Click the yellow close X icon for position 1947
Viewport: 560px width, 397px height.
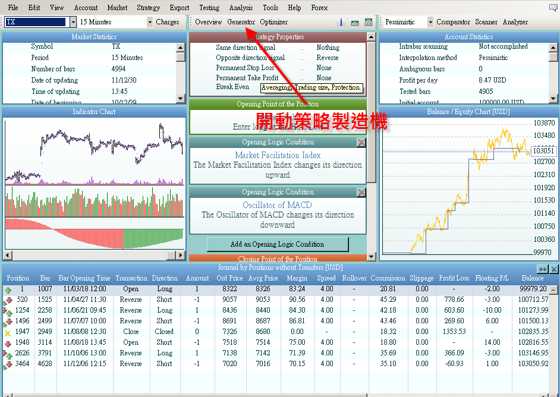click(8, 333)
